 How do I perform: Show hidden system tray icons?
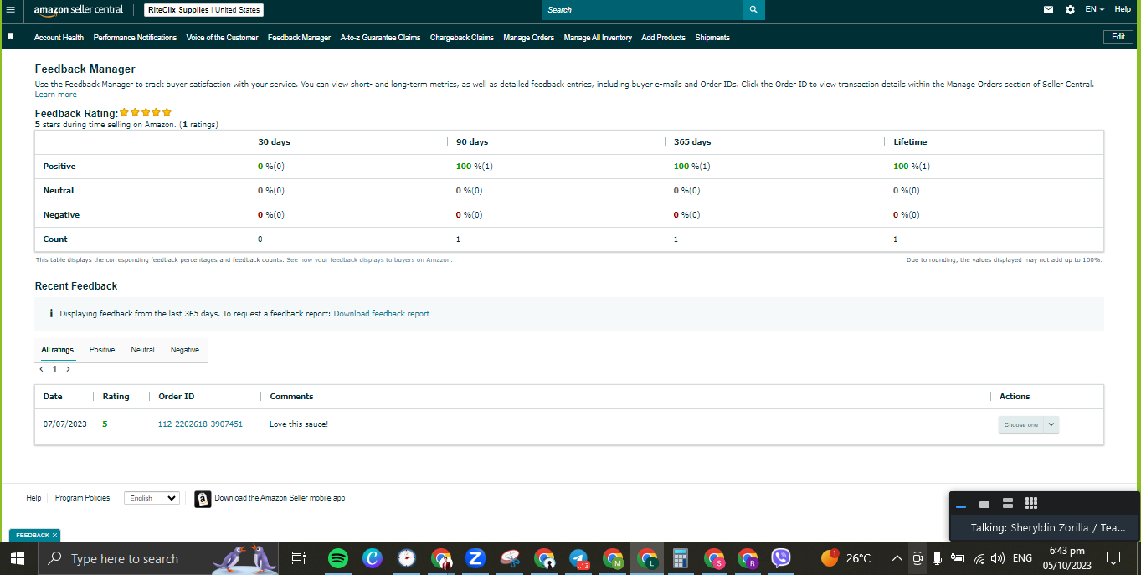[897, 558]
